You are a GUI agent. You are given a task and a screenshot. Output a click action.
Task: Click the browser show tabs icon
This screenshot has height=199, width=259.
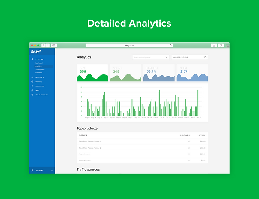[x=221, y=45]
